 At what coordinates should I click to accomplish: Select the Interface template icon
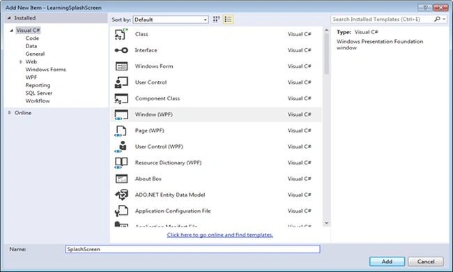pyautogui.click(x=121, y=50)
